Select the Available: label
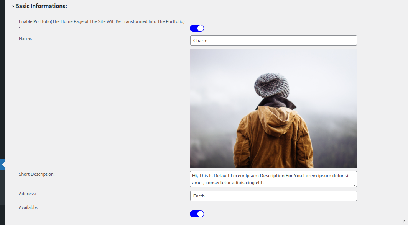The image size is (408, 225). click(x=28, y=207)
